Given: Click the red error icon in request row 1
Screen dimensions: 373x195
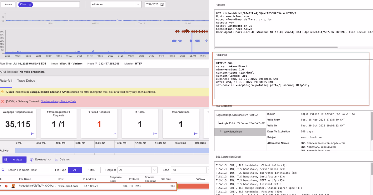Looking at the screenshot, I should click(6, 186).
